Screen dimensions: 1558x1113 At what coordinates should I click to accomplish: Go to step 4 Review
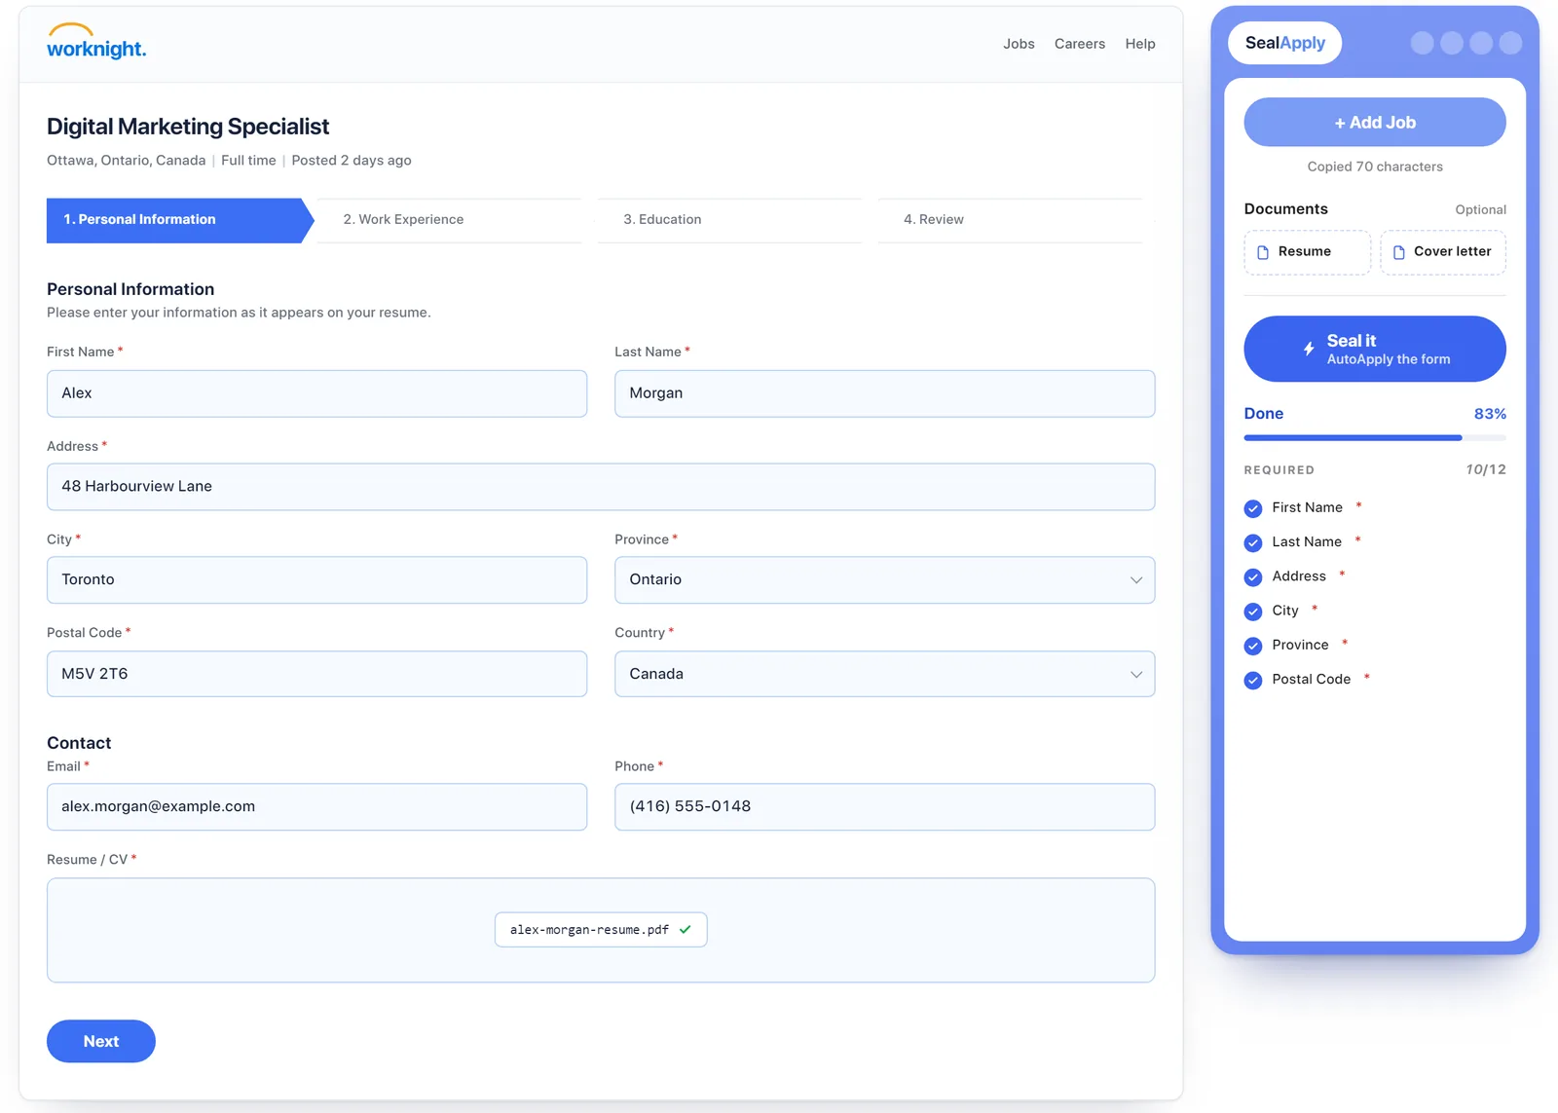tap(1010, 220)
